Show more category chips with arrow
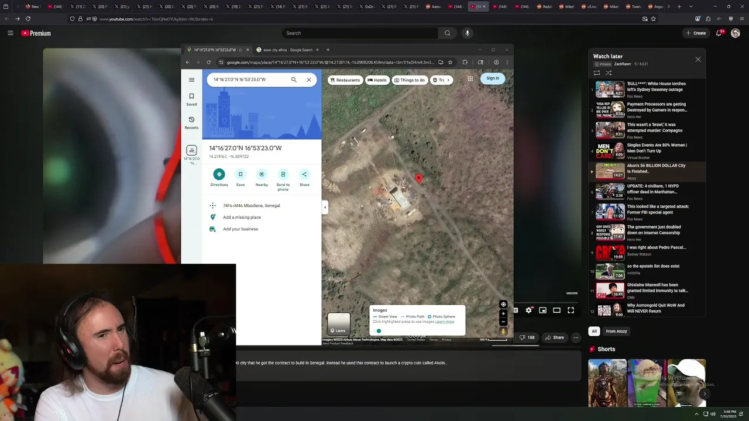 coord(449,80)
